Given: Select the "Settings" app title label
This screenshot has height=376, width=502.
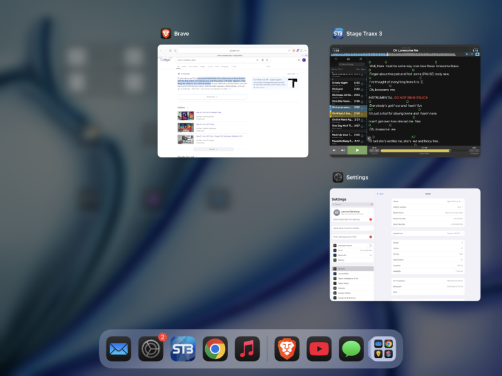Looking at the screenshot, I should [x=357, y=178].
